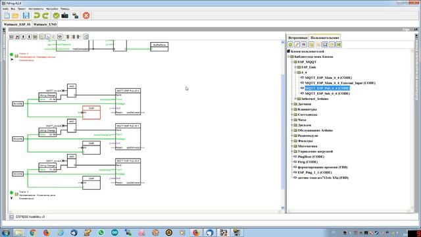Click the second icon in the canvas toolbar
The width and height of the screenshot is (421, 237).
pyautogui.click(x=17, y=37)
